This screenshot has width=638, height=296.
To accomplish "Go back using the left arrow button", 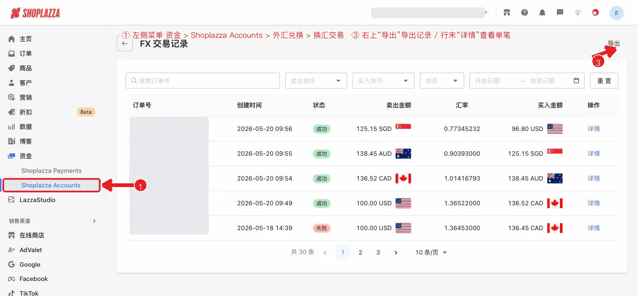I will 125,44.
